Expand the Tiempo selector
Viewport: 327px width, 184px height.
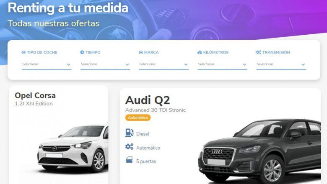pos(105,64)
